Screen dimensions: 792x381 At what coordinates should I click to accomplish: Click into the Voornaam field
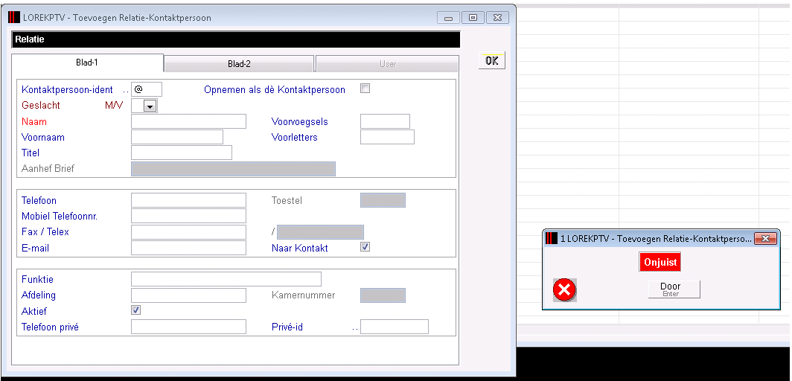click(x=177, y=137)
